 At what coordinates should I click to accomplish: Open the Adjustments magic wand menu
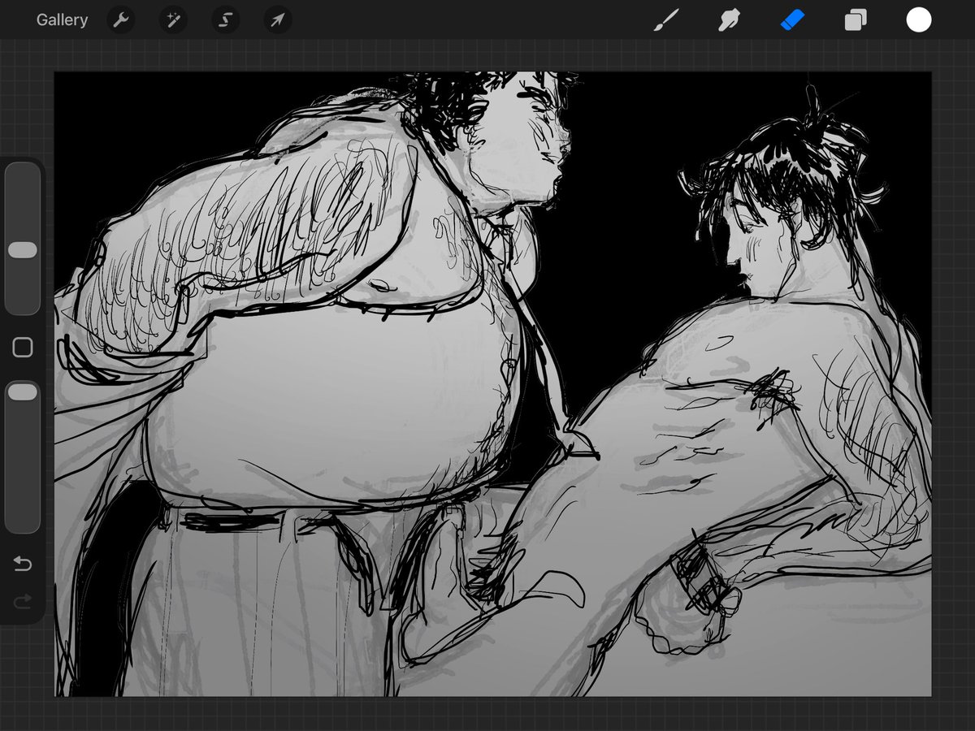point(173,20)
